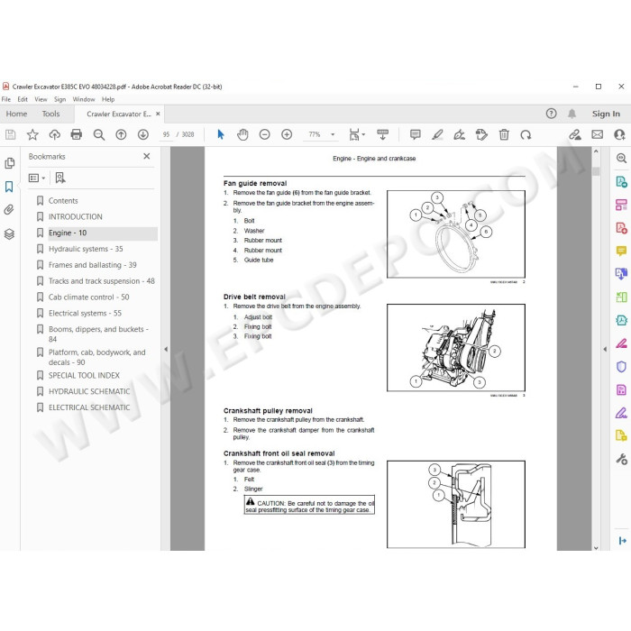Open bookmark options dropdown
Viewport: 631px width, 631px height.
(x=37, y=178)
